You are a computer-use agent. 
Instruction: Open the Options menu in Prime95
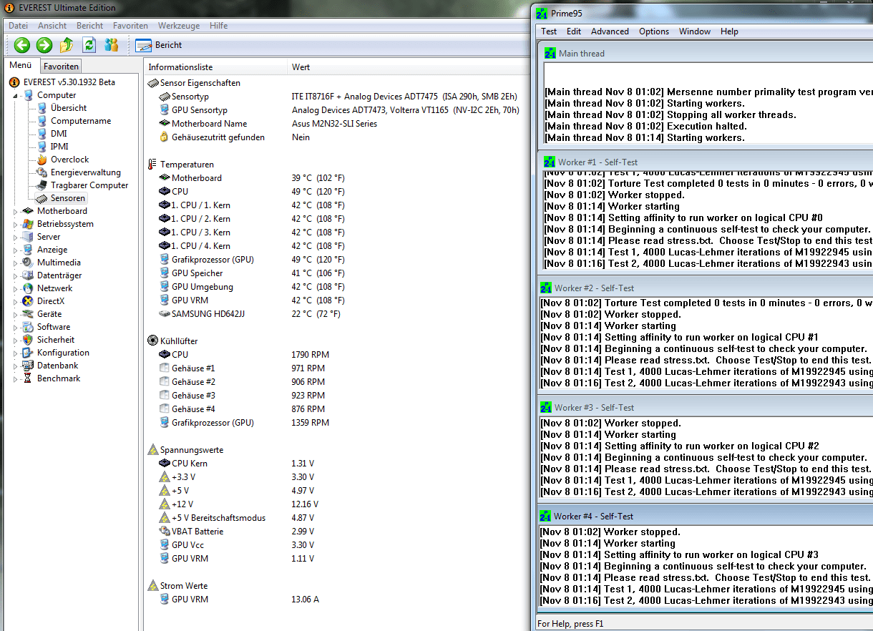[x=654, y=31]
